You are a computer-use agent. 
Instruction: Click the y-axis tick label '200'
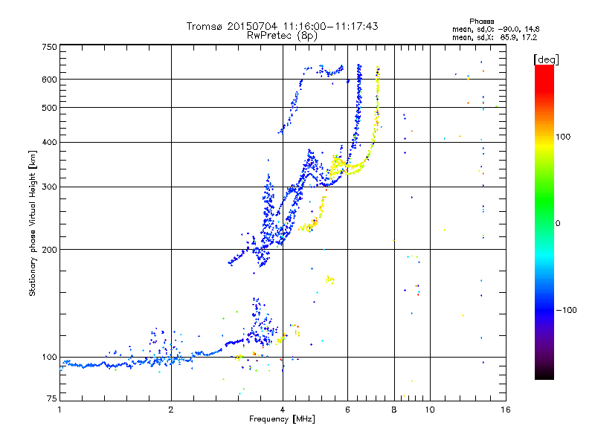pos(49,250)
